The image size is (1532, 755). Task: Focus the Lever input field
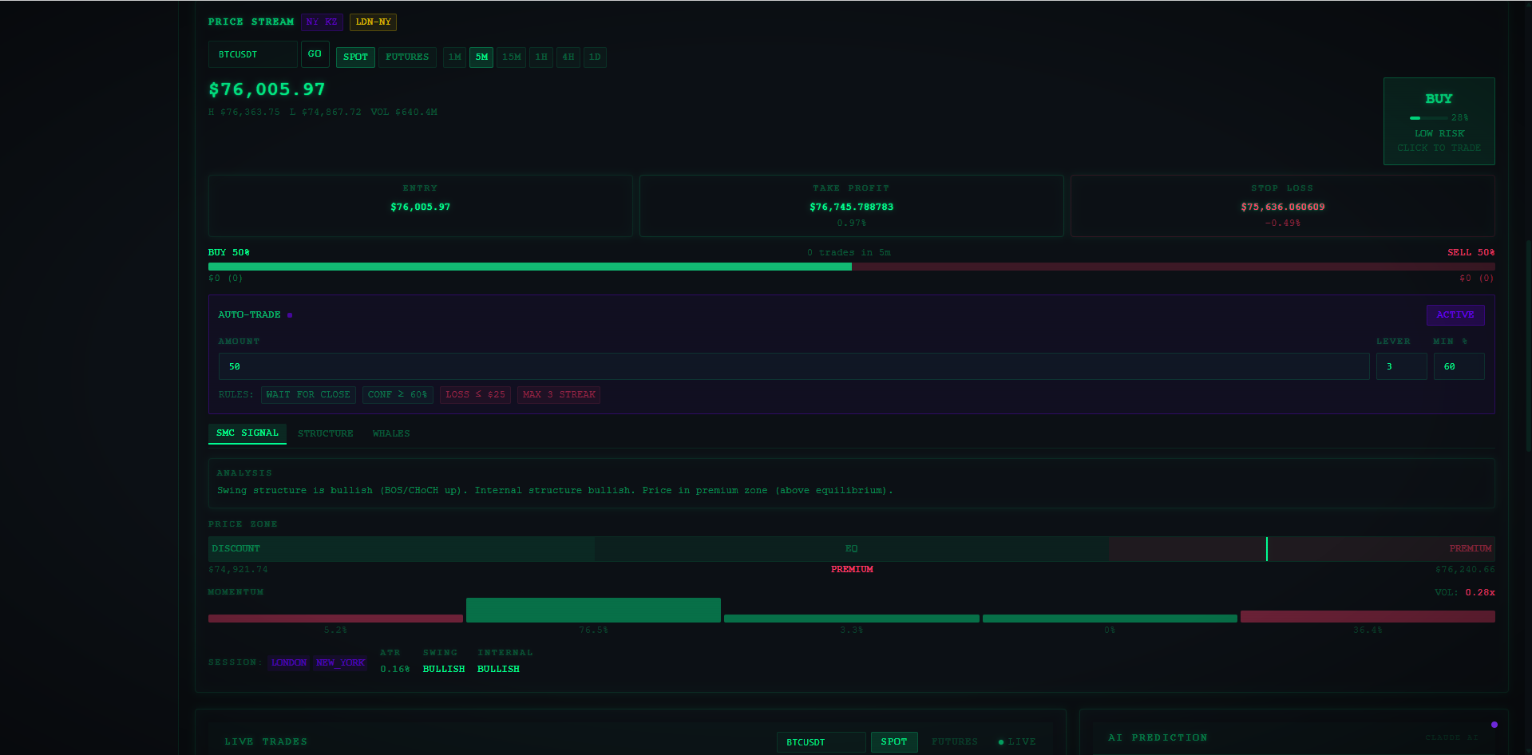(1402, 366)
